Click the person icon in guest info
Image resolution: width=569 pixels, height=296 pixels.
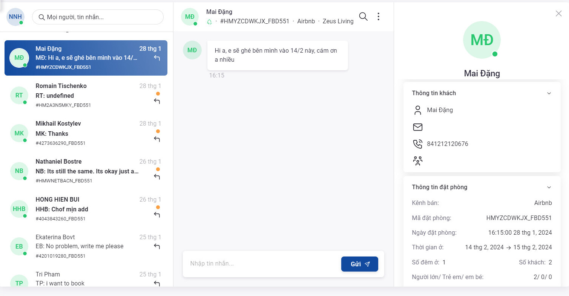(x=417, y=110)
